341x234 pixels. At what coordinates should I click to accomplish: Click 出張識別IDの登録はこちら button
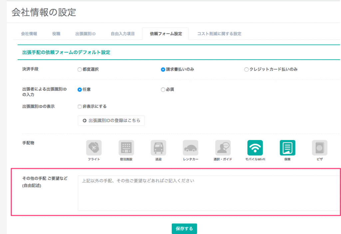coord(111,121)
